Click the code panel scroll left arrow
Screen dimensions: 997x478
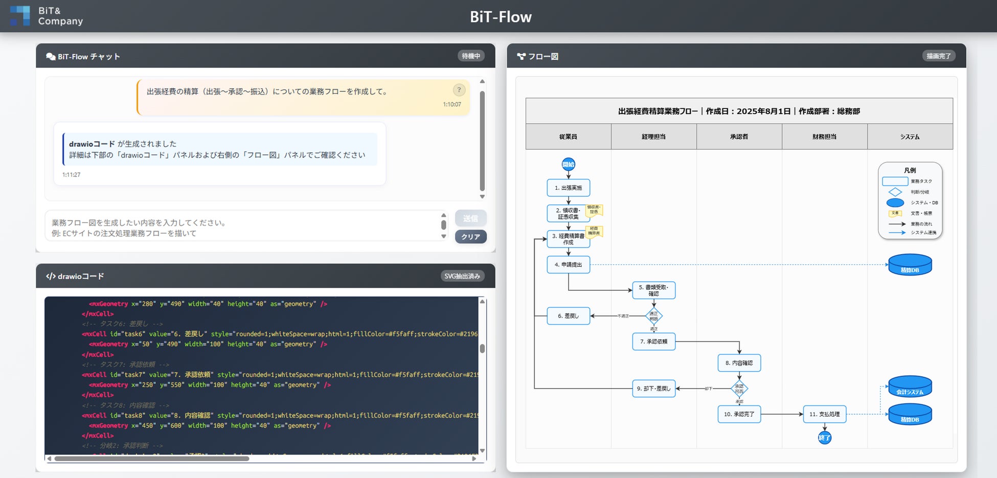pyautogui.click(x=49, y=459)
